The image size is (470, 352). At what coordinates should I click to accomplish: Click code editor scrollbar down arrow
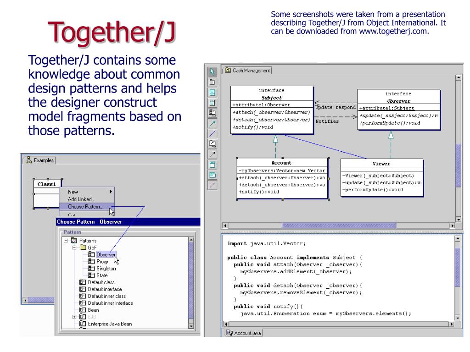458,318
